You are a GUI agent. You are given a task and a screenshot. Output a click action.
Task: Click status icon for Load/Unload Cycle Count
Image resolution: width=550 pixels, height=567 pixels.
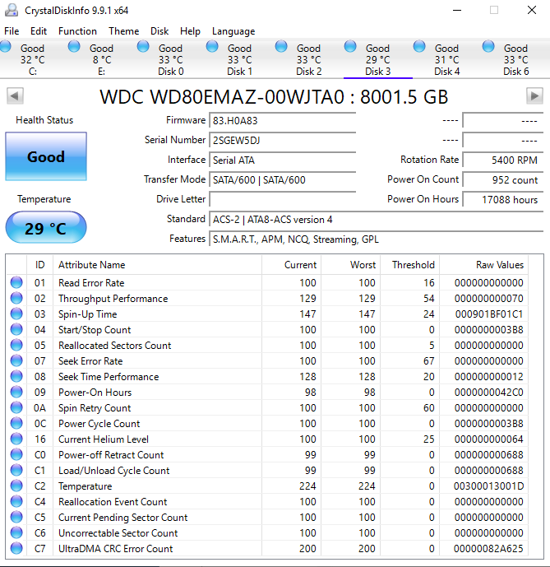coord(16,470)
